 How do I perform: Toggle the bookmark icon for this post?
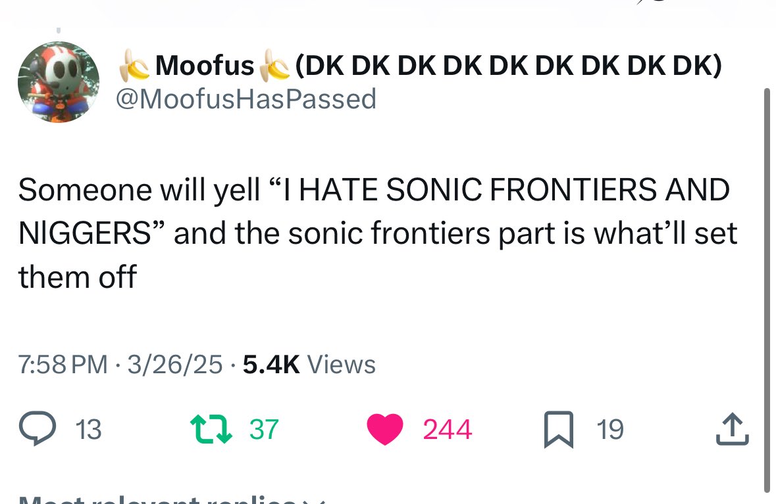(559, 429)
